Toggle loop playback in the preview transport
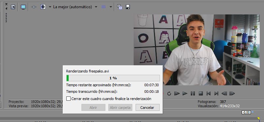The image size is (264, 122). click(x=169, y=93)
